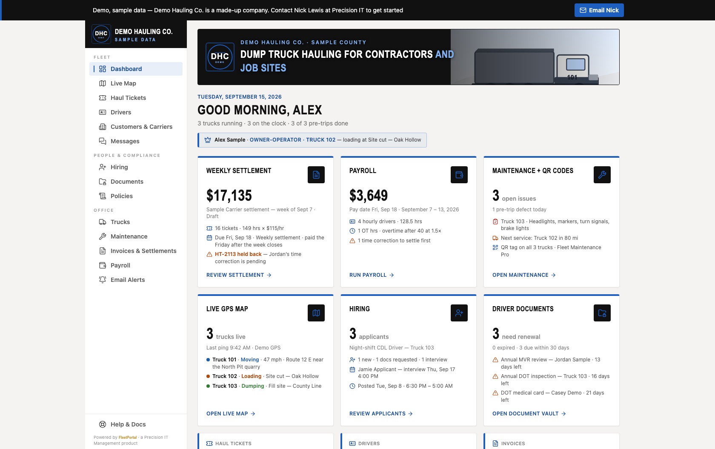This screenshot has height=449, width=715.
Task: Click the QR code icon in Maintenance card
Action: tap(495, 247)
